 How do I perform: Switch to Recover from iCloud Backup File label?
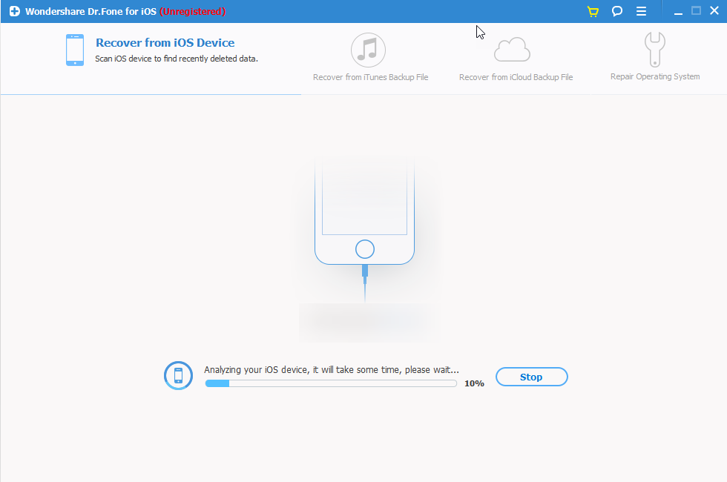click(516, 77)
